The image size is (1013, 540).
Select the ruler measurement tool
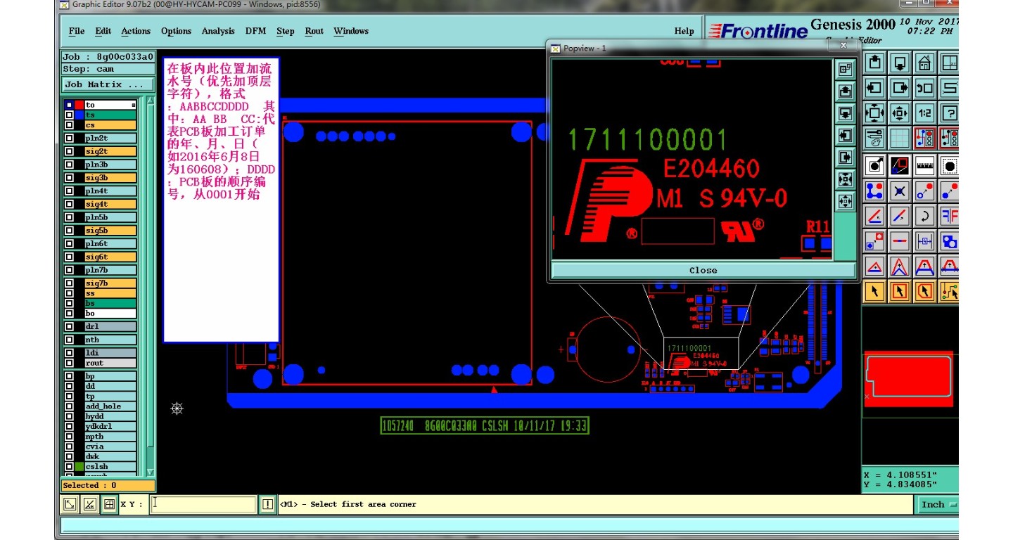pyautogui.click(x=924, y=167)
